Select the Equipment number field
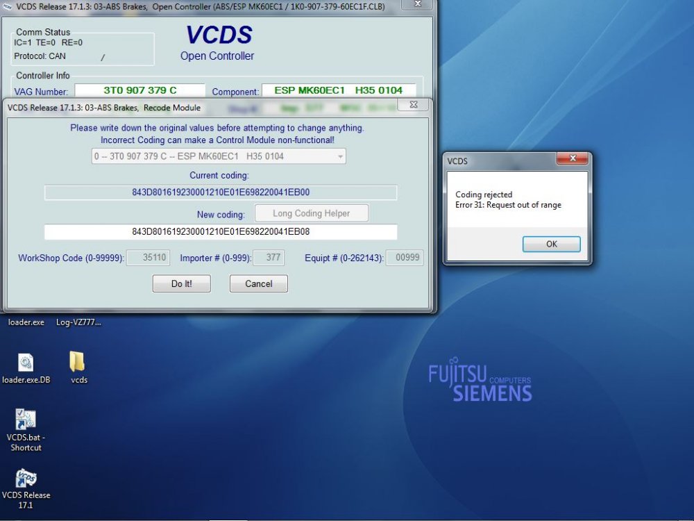Viewport: 694px width, 521px height. (x=405, y=258)
